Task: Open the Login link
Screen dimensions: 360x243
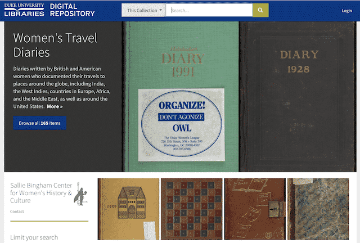Action: pyautogui.click(x=346, y=11)
